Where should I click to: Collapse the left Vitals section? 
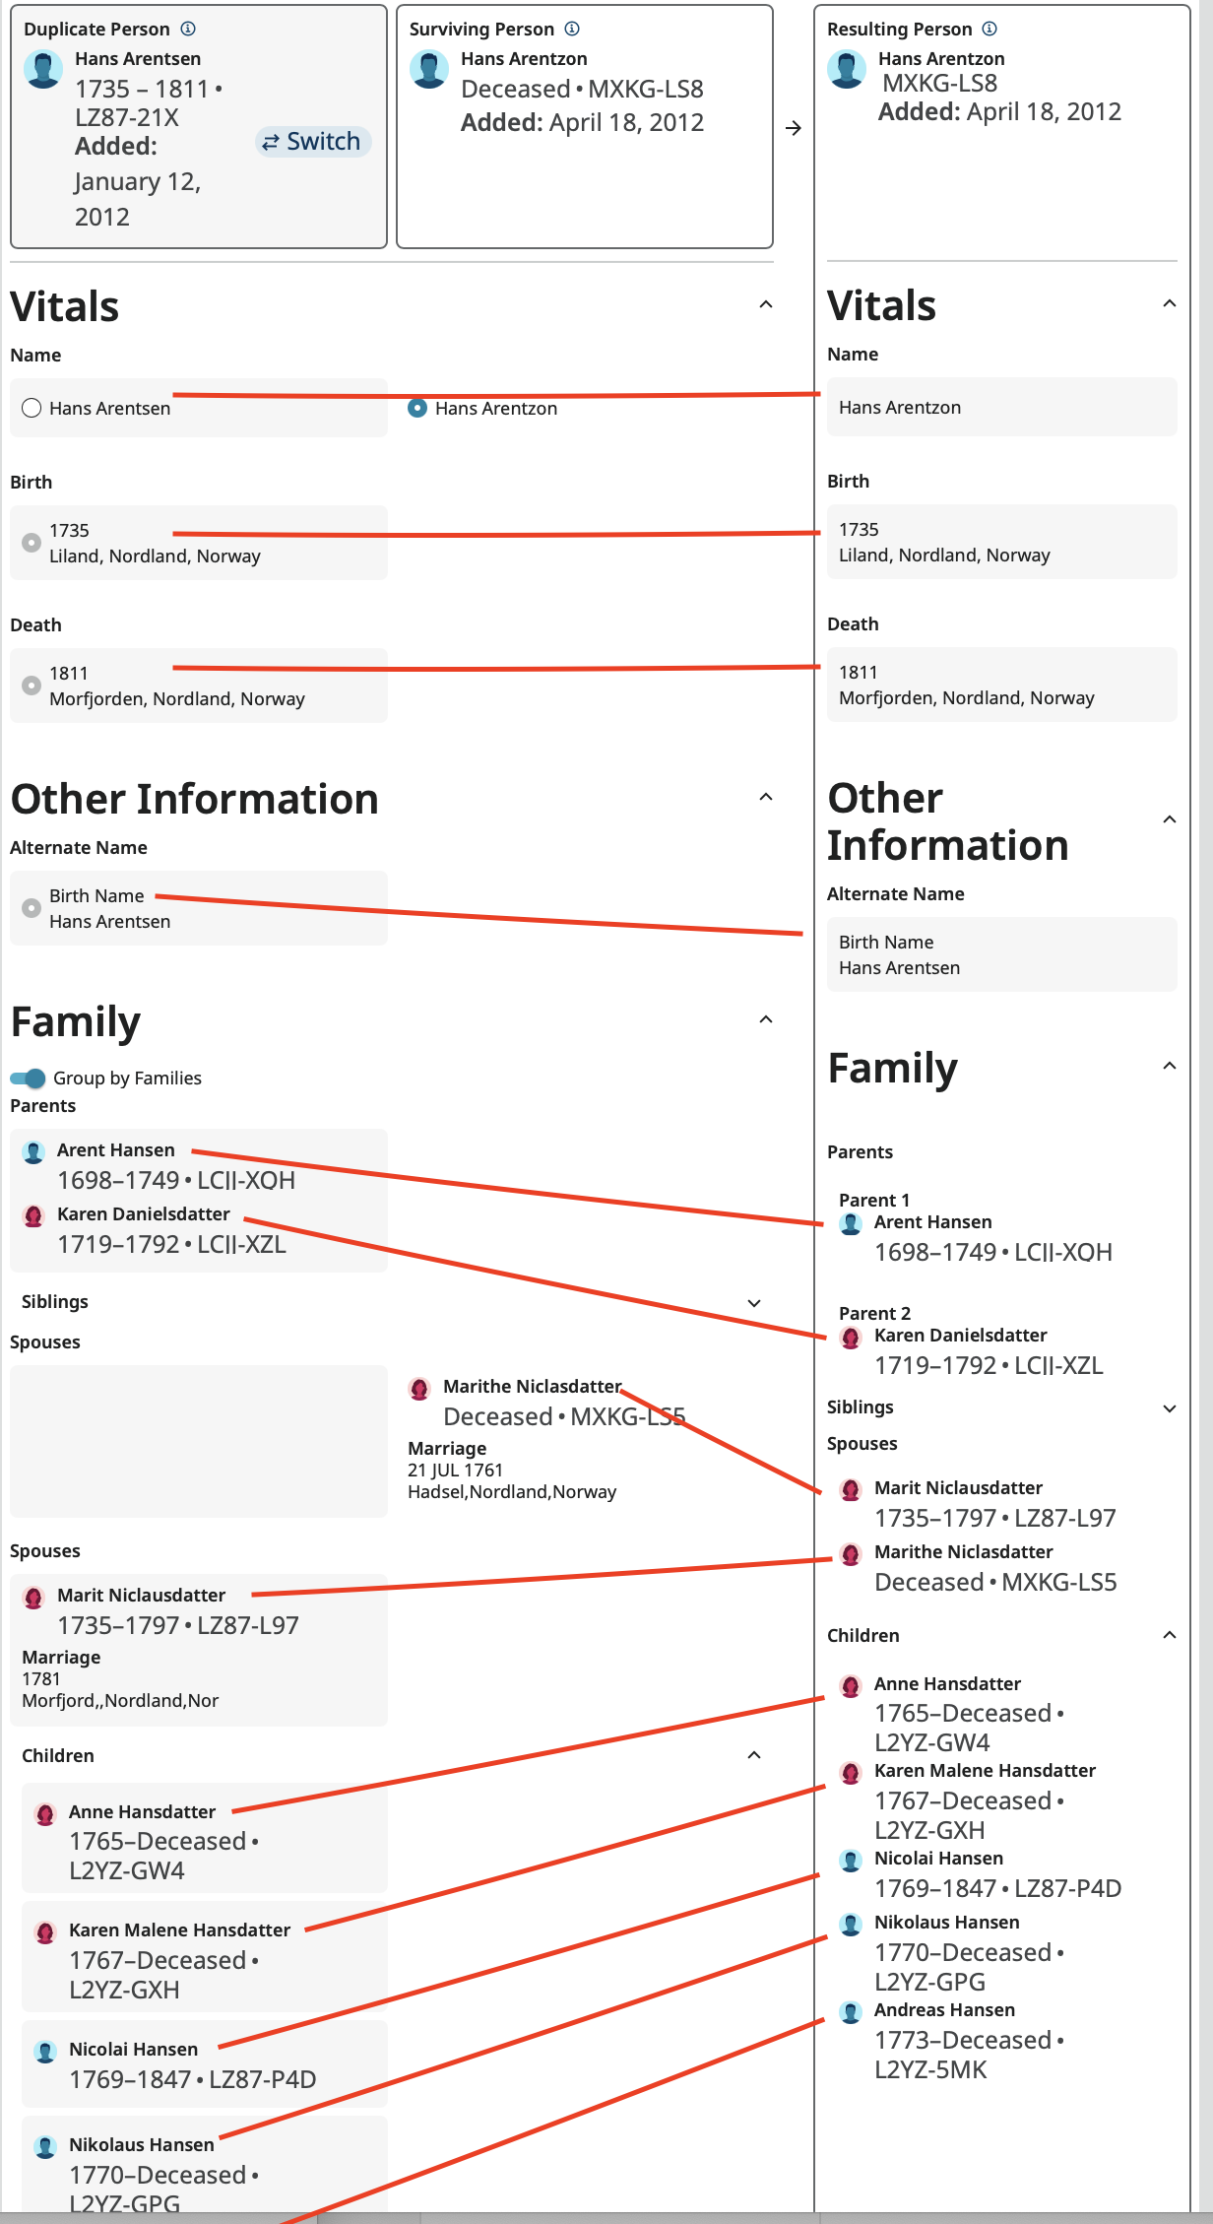(x=766, y=304)
